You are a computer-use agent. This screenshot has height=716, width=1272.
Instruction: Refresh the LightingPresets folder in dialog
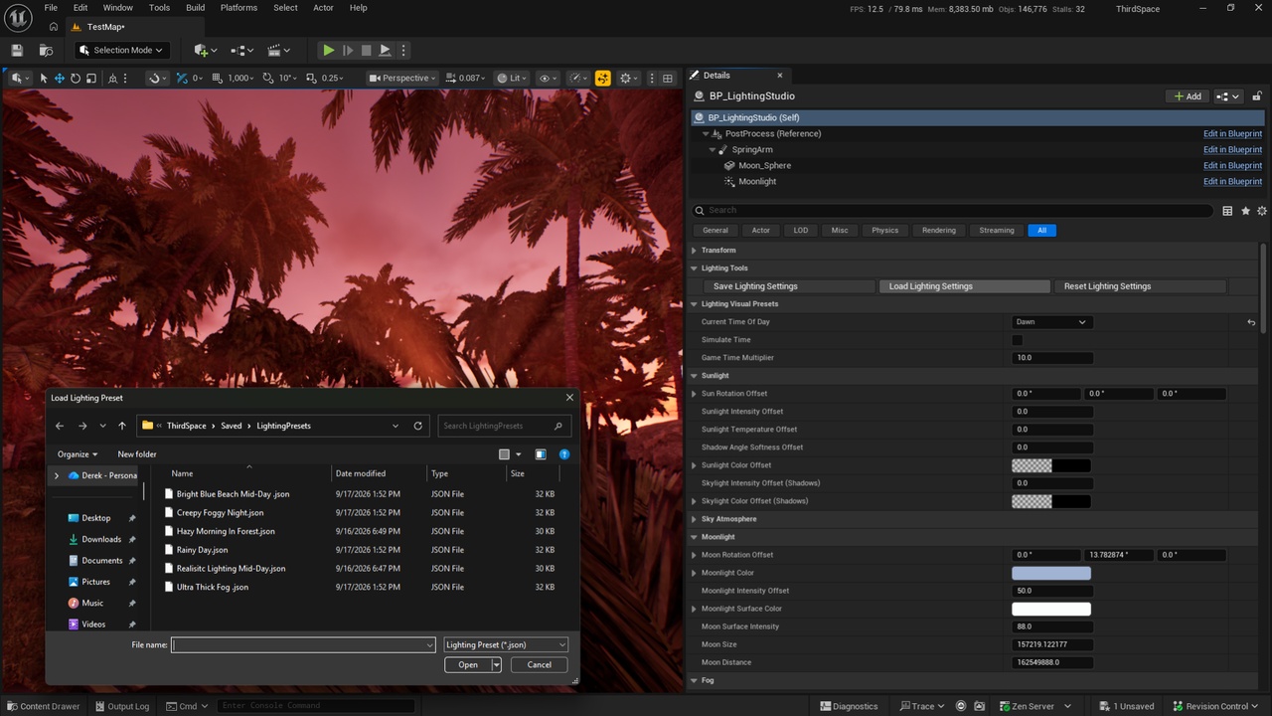pos(418,426)
